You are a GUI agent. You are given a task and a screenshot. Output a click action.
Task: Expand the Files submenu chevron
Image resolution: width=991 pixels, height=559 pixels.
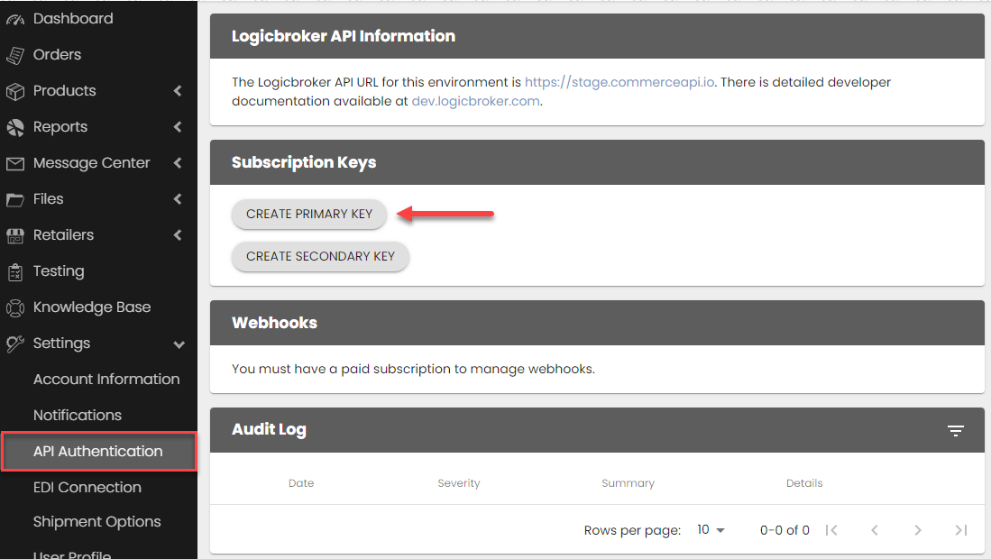[x=178, y=199]
